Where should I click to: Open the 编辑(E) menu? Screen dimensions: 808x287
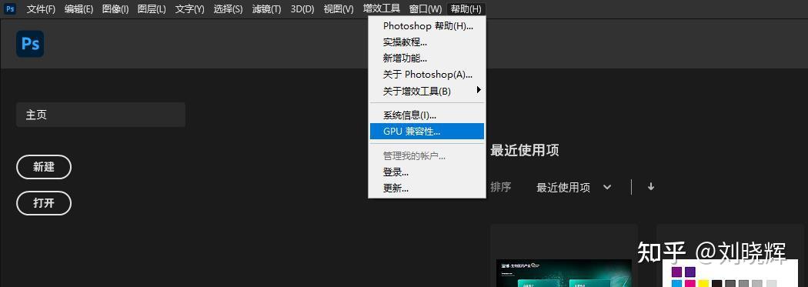tap(78, 9)
